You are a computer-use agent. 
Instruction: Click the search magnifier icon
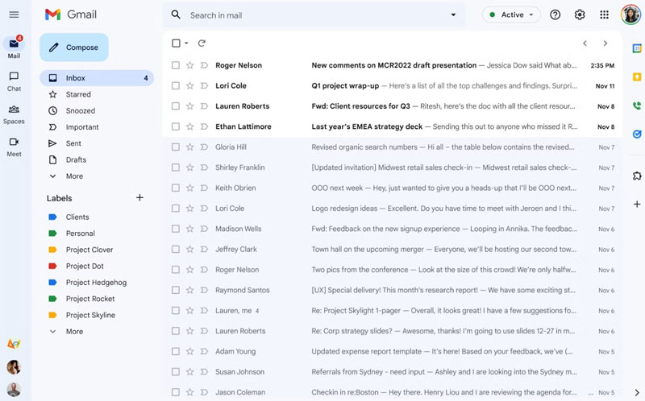click(176, 14)
